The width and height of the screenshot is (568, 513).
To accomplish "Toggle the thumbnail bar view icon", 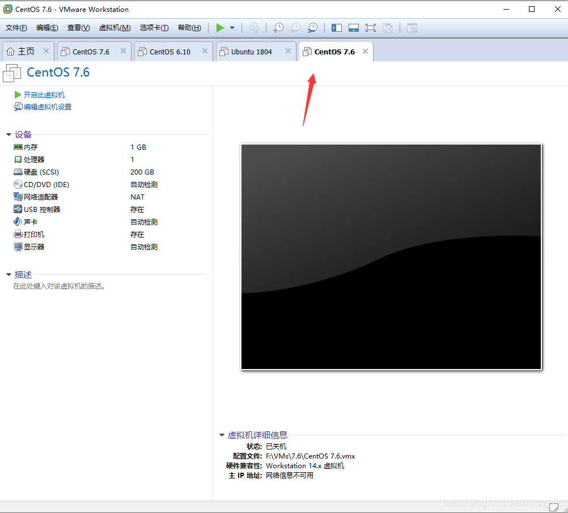I will tap(354, 28).
